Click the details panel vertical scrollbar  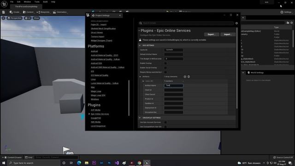tap(237, 68)
